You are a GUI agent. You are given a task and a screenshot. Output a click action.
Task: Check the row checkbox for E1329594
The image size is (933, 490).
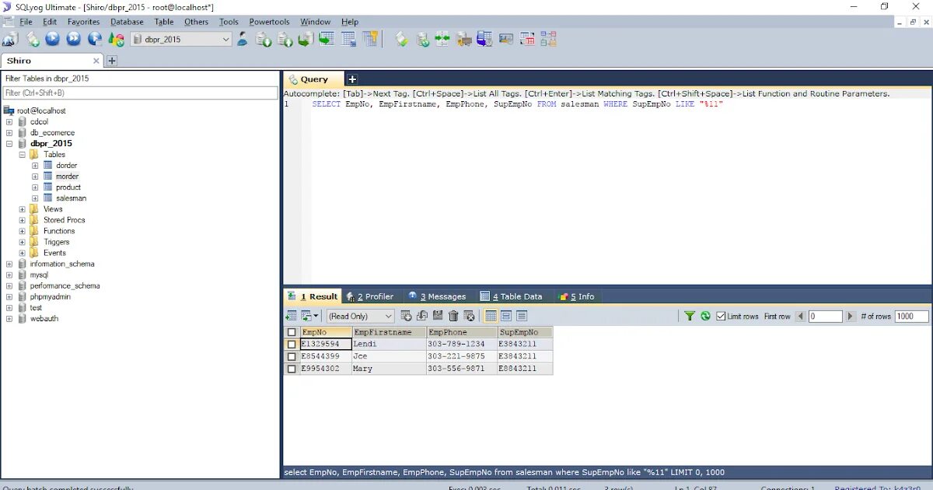(292, 344)
